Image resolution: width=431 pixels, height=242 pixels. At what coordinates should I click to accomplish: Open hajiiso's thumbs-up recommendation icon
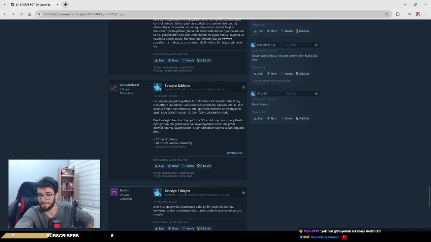158,193
